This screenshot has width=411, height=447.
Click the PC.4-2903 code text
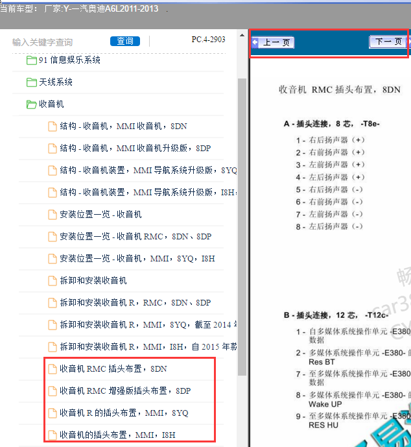pos(209,40)
